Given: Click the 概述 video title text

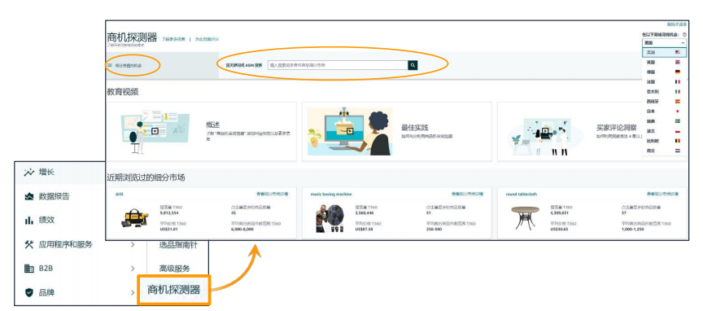Looking at the screenshot, I should pos(212,125).
